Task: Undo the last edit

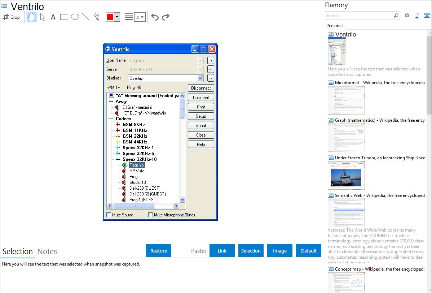Action: coord(155,17)
